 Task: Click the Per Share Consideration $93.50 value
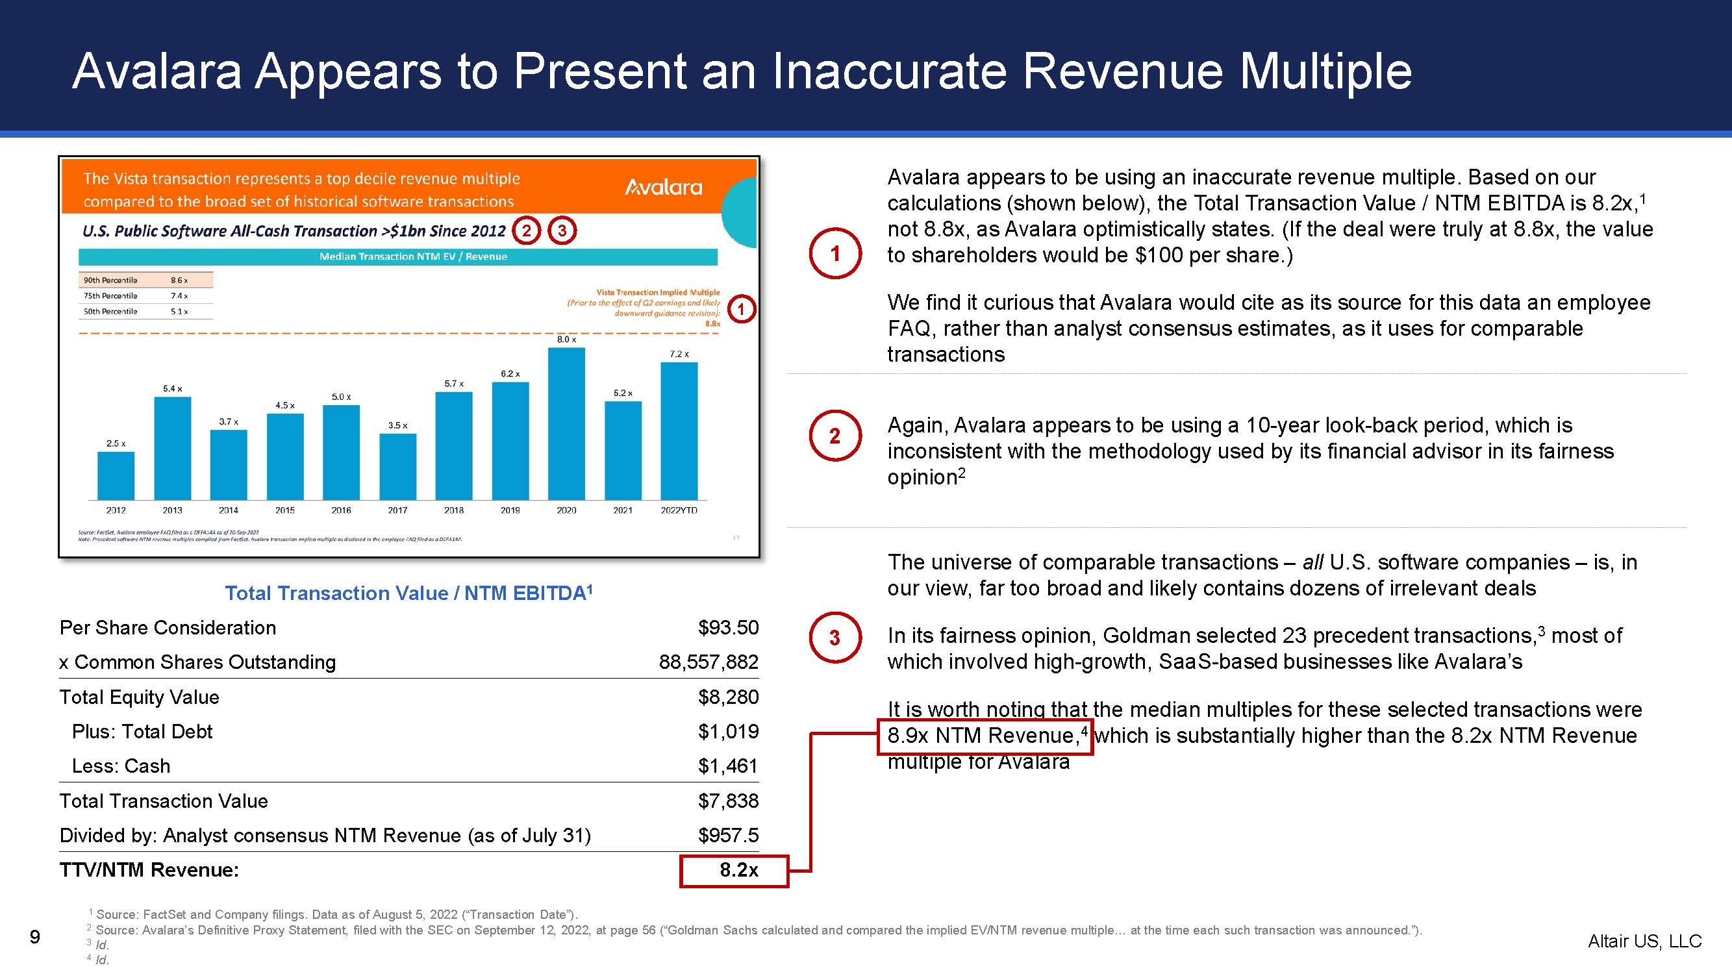click(x=727, y=627)
